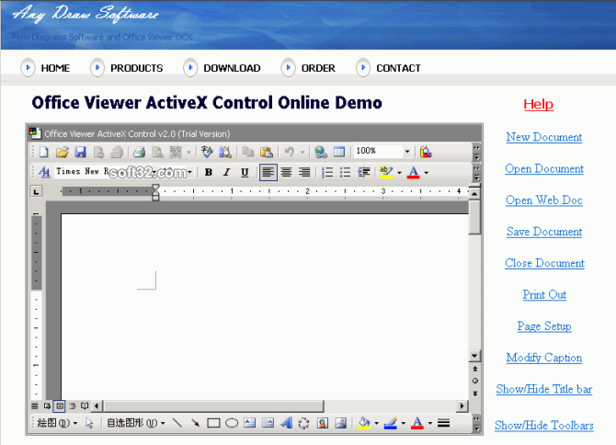Open the DOWNLOAD navigation item
Viewport: 616px width, 445px height.
(232, 68)
